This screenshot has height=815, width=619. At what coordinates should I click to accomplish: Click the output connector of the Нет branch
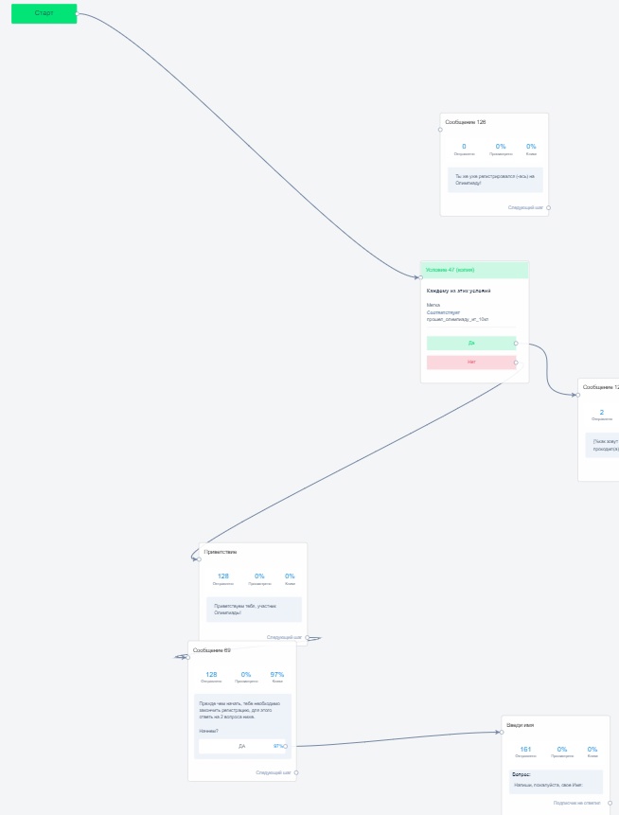(x=516, y=362)
